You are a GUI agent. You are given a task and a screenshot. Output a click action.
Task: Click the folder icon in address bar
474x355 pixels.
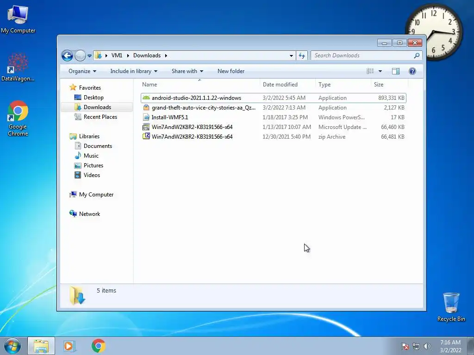pos(98,55)
